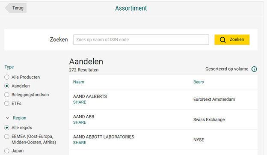
Task: Open the AAND AALBERTS share row
Action: click(x=163, y=99)
